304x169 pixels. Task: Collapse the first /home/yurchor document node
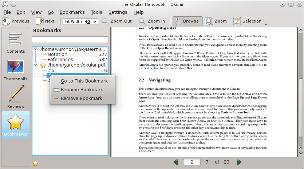click(35, 49)
